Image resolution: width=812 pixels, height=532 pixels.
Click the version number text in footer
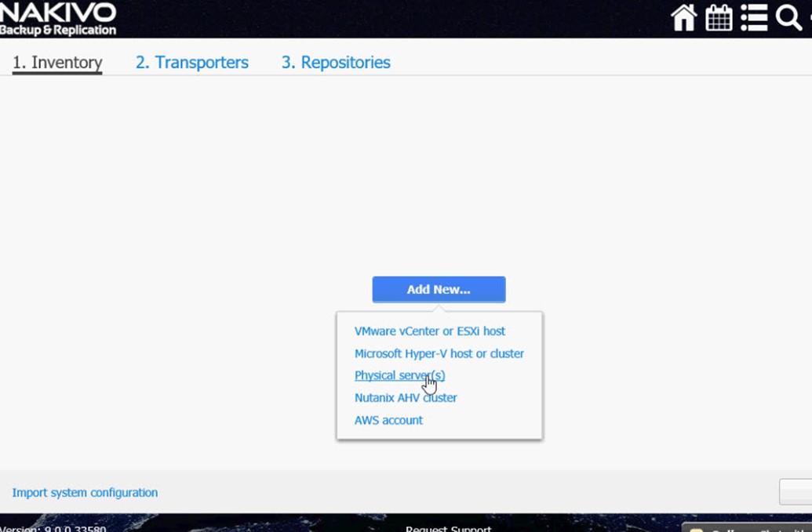coord(53,528)
